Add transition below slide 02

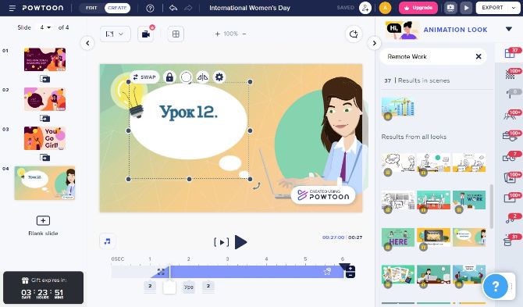pos(44,119)
